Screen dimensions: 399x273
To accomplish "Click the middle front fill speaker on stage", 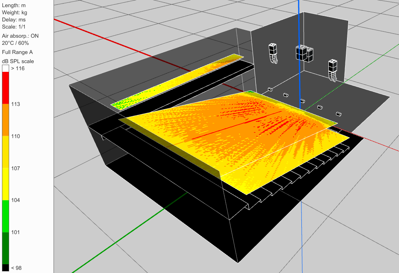I will pyautogui.click(x=302, y=101).
